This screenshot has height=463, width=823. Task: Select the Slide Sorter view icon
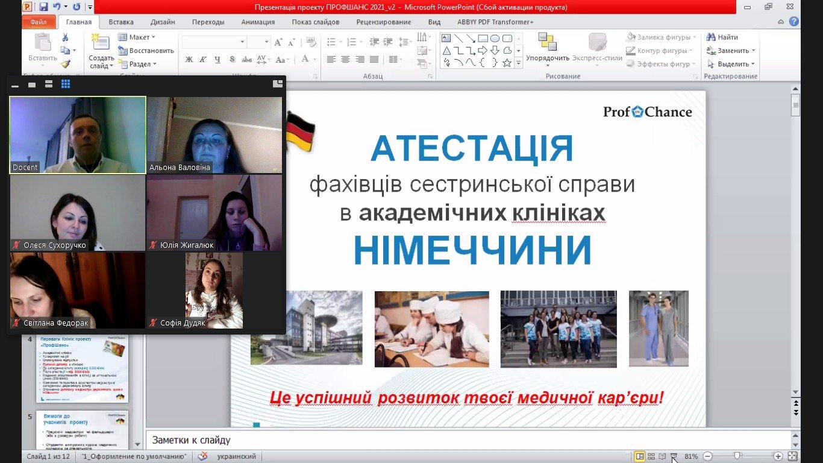(651, 456)
